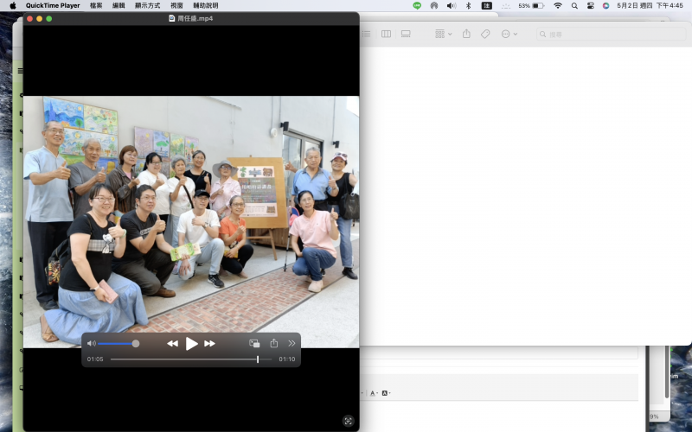Play the video in QuickTime
The width and height of the screenshot is (692, 432).
click(x=191, y=343)
